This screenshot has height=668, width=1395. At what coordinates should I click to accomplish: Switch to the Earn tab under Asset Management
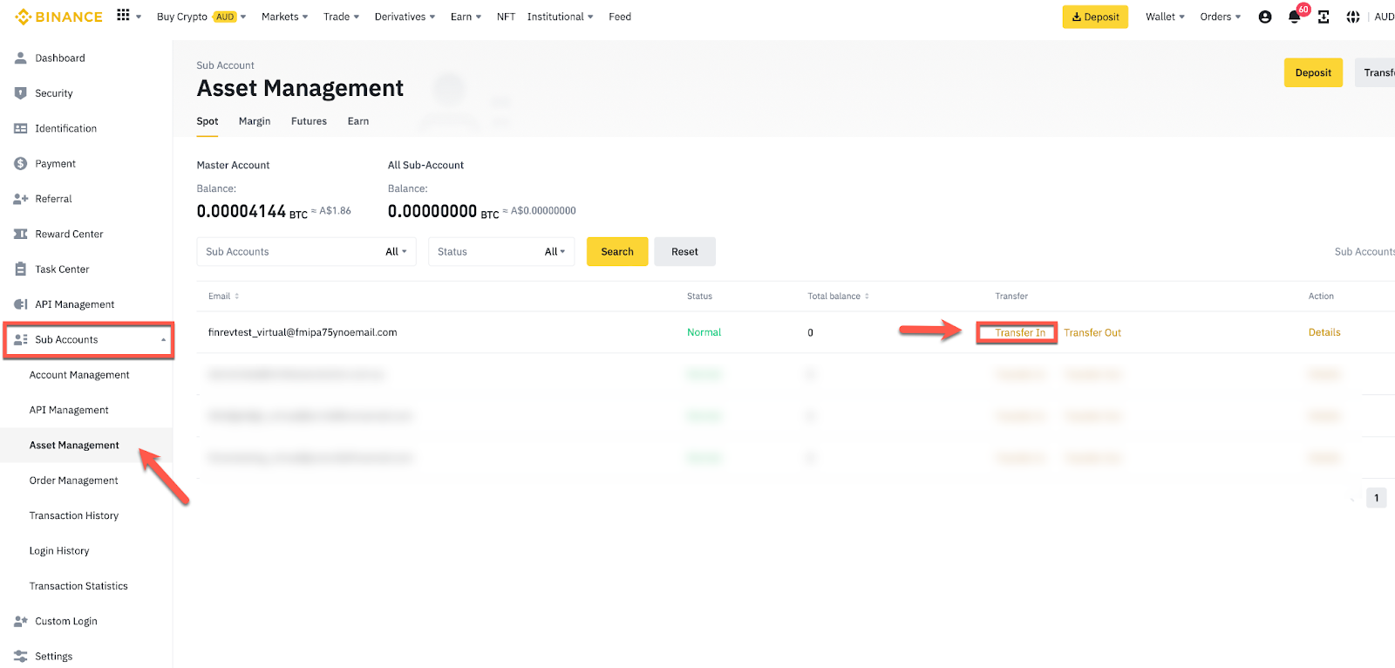358,121
